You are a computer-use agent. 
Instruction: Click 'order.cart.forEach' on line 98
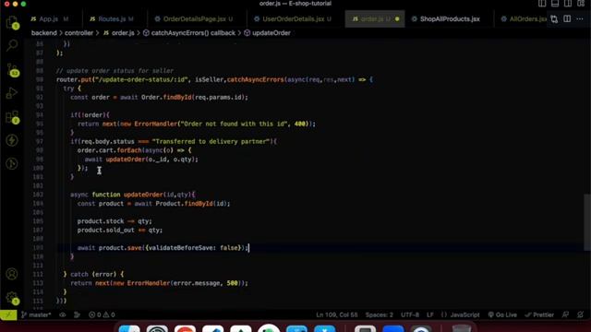(109, 150)
